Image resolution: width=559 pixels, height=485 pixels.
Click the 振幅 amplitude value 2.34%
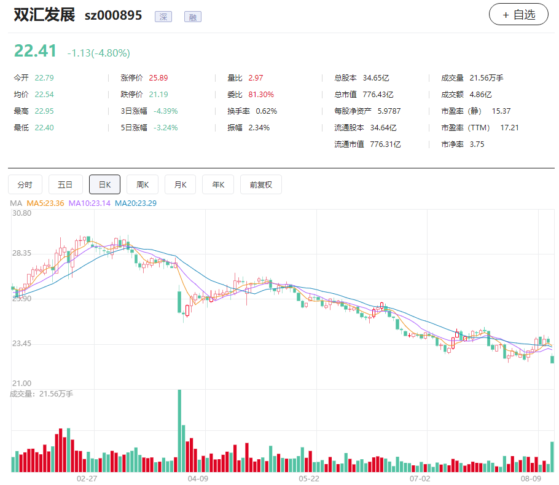click(x=259, y=128)
